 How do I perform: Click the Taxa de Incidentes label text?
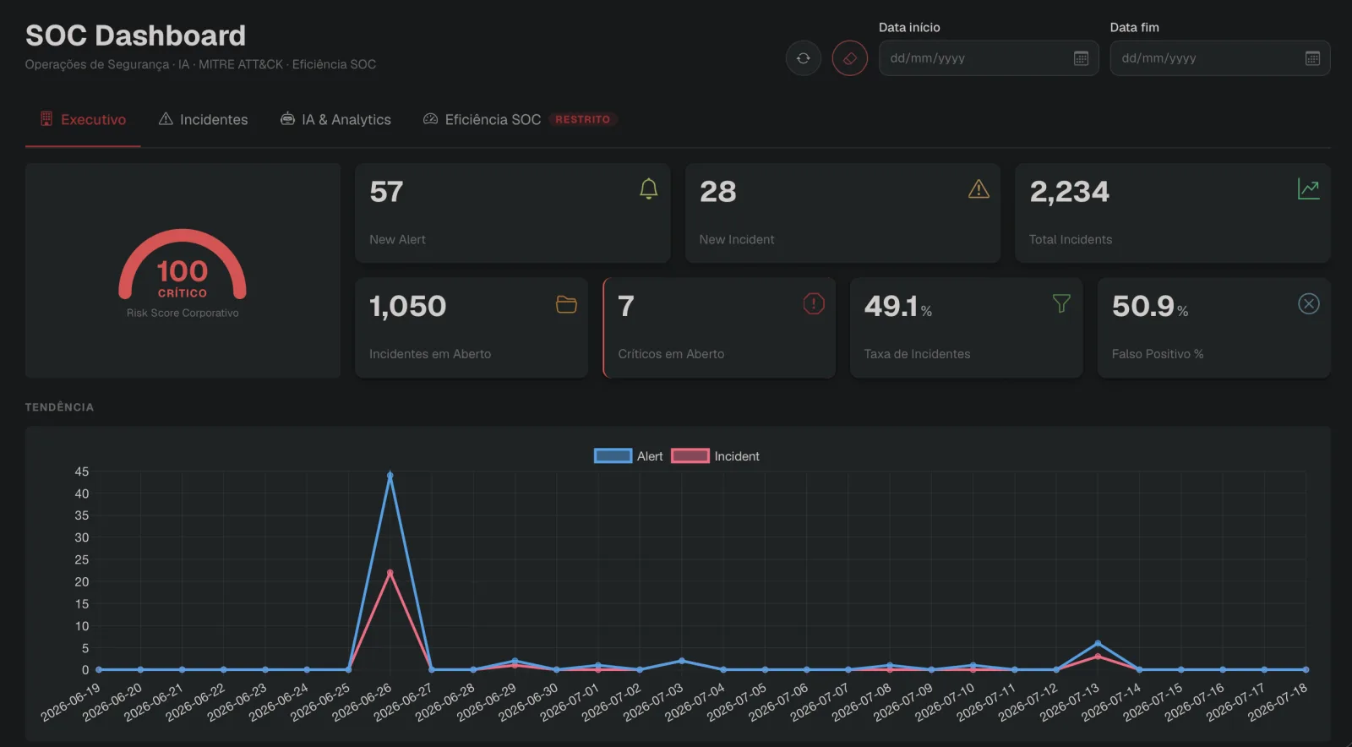coord(917,354)
